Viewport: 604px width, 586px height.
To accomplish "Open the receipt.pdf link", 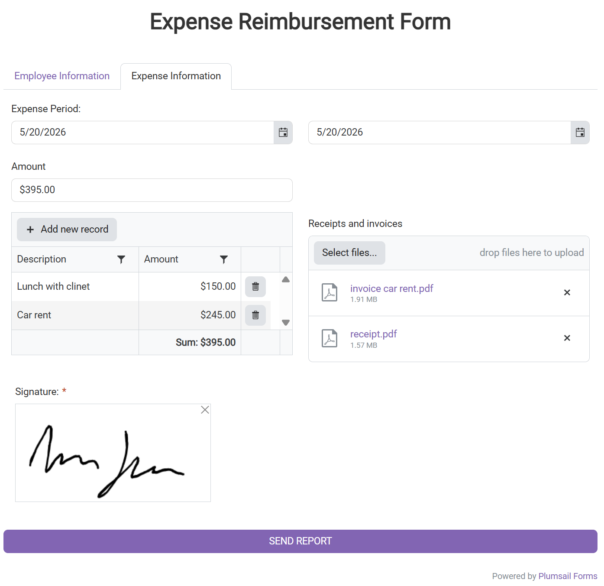I will click(x=373, y=334).
